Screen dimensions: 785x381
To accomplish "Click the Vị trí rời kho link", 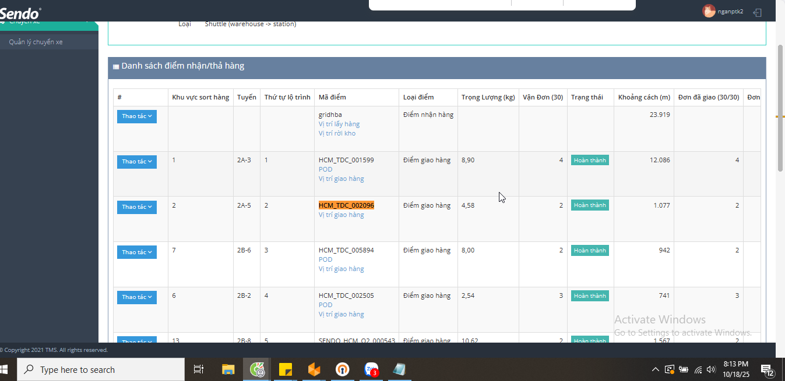I will (337, 133).
